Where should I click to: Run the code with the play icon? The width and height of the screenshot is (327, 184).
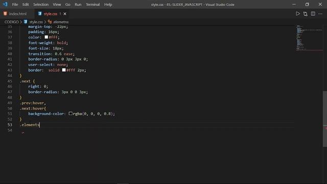click(x=297, y=14)
